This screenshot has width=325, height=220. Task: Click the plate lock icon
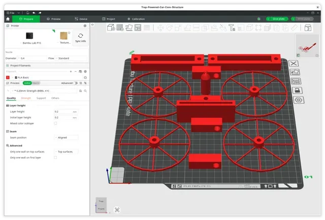tap(297, 90)
